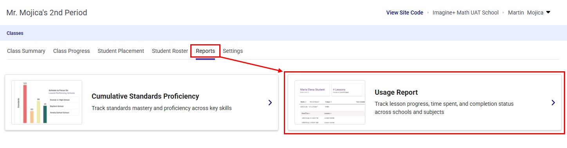Open the Class Summary tab

tap(26, 51)
